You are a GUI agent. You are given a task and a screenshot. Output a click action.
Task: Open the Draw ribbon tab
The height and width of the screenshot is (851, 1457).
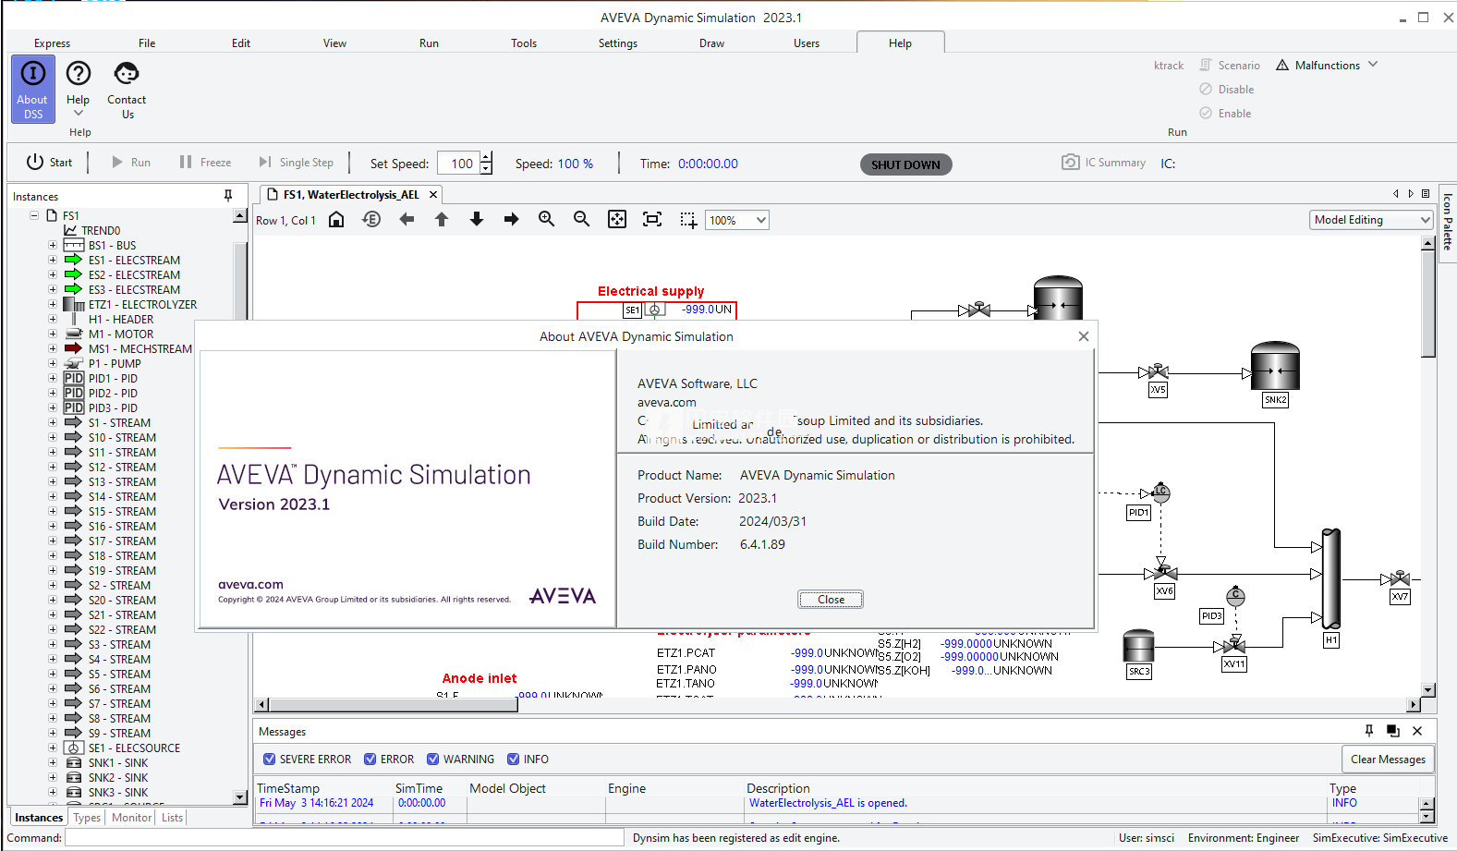point(711,43)
